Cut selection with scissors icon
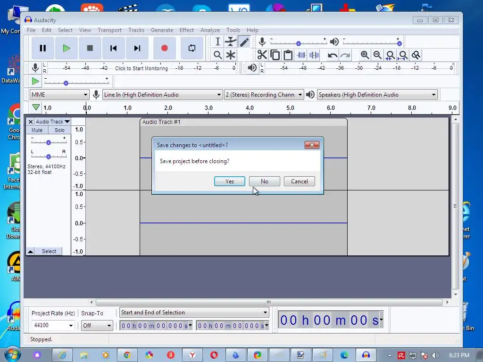 pos(262,55)
